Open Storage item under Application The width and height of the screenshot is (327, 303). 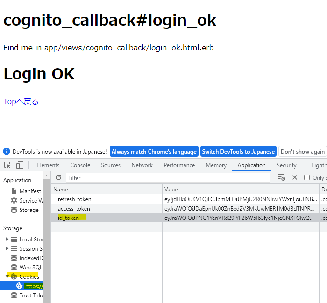[25, 210]
